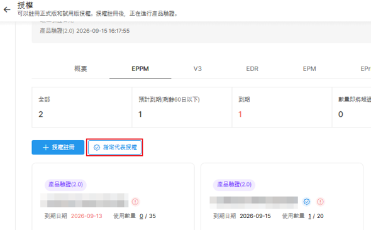Image resolution: width=371 pixels, height=230 pixels.
Task: Switch to the V3 tab
Action: [197, 68]
